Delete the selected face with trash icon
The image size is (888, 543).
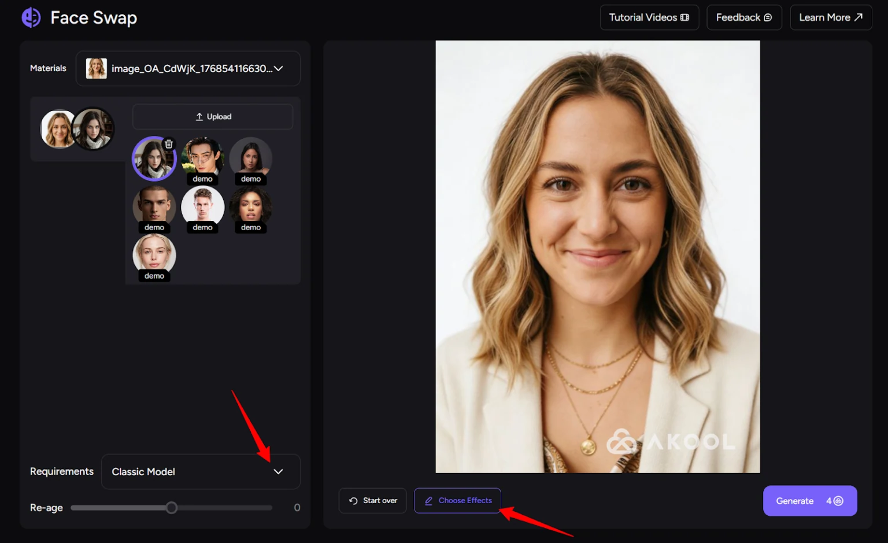[169, 144]
